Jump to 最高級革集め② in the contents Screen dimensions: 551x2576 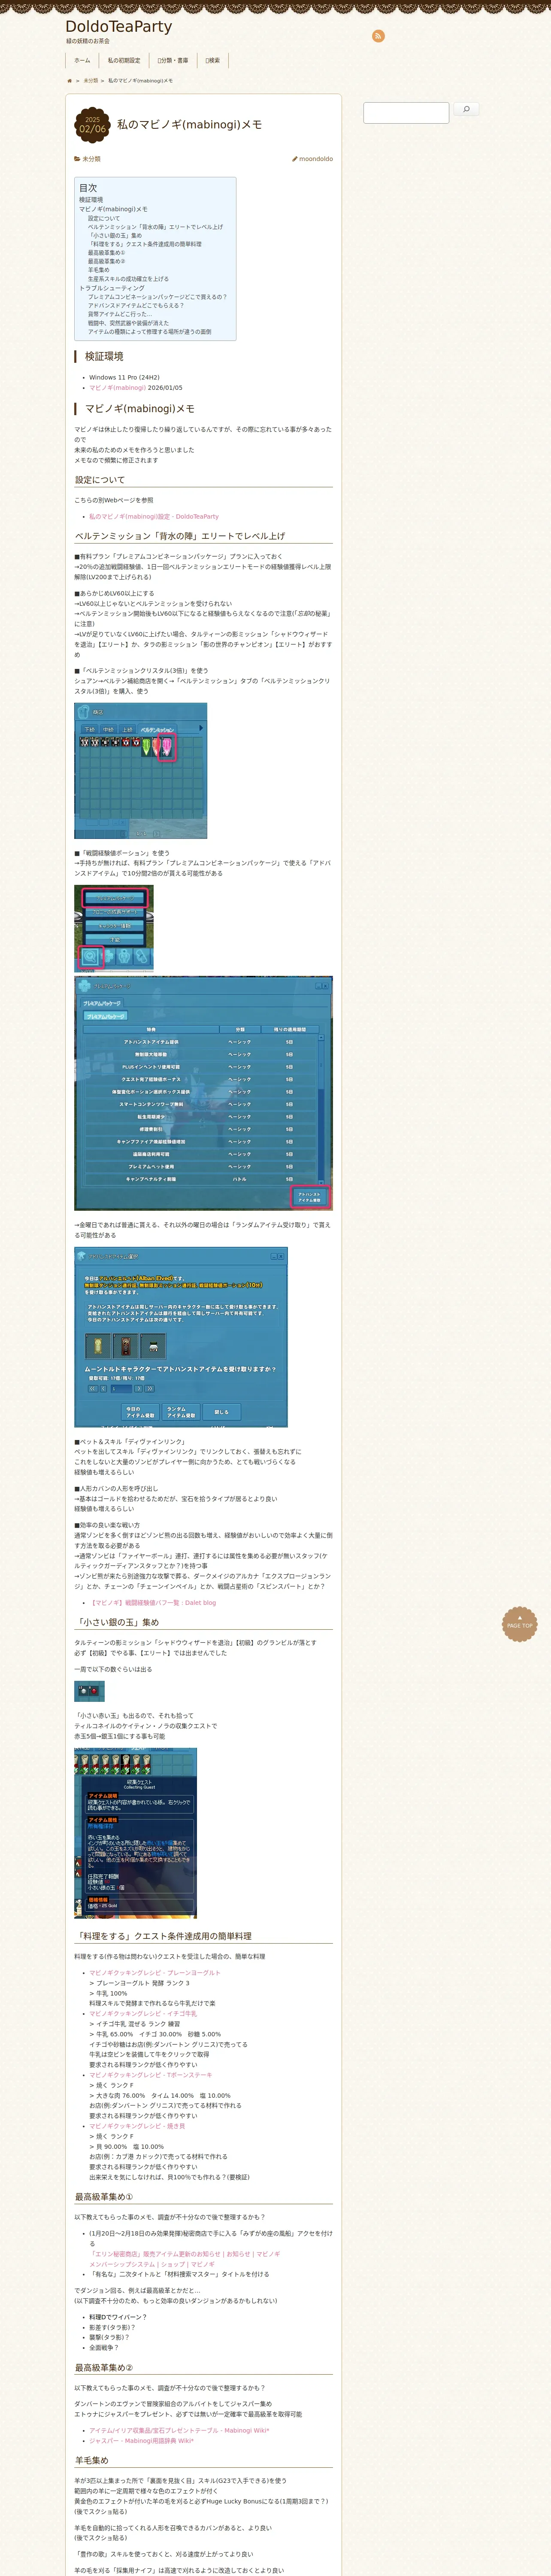107,262
